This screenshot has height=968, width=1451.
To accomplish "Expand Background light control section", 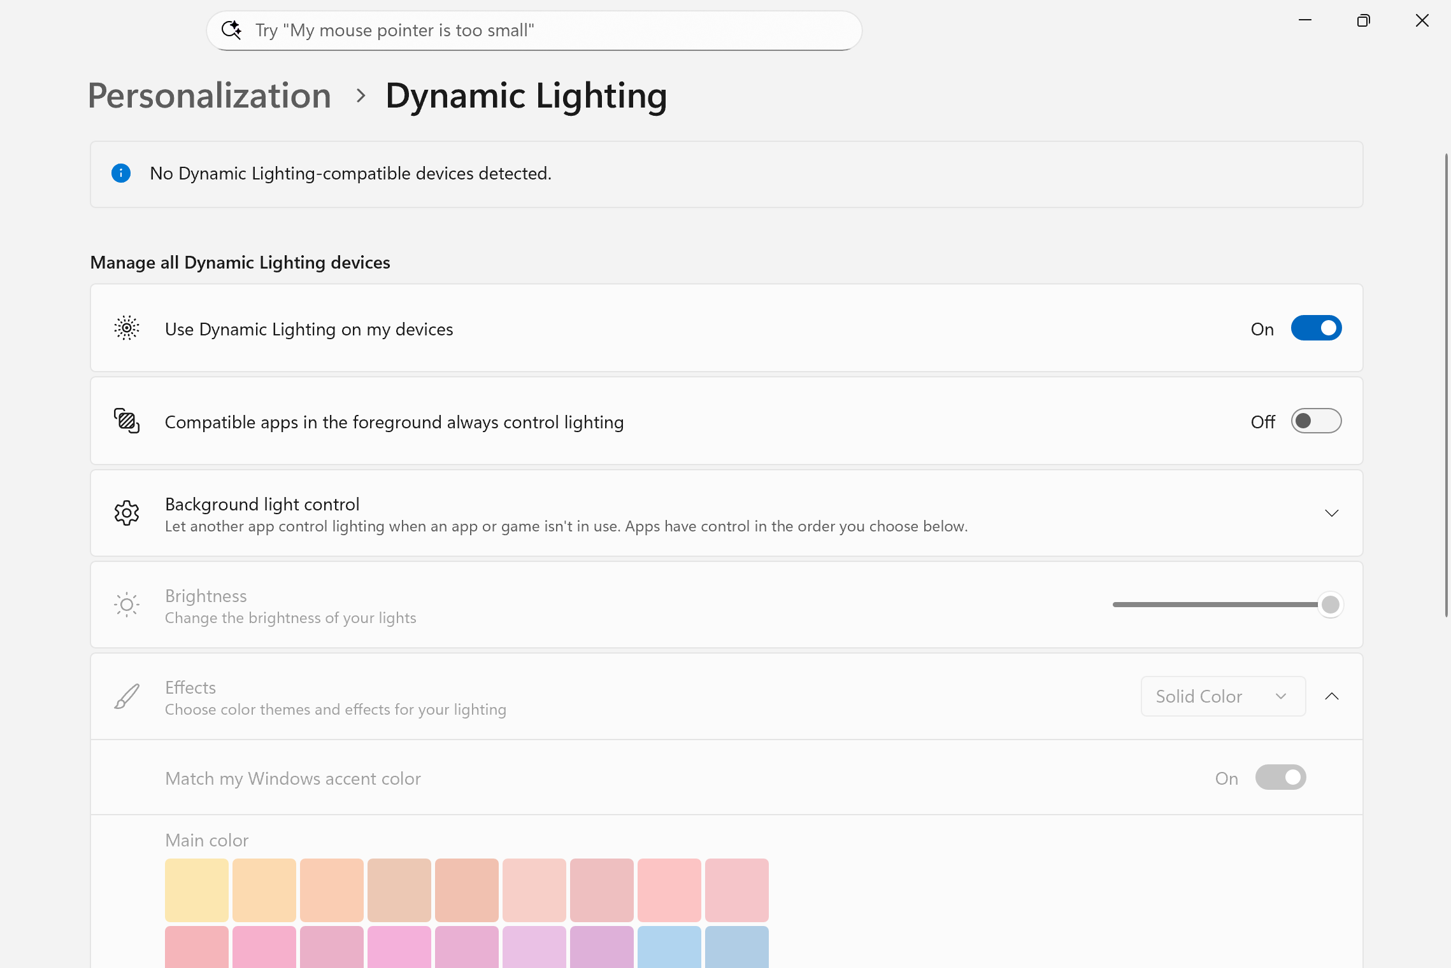I will [1331, 513].
